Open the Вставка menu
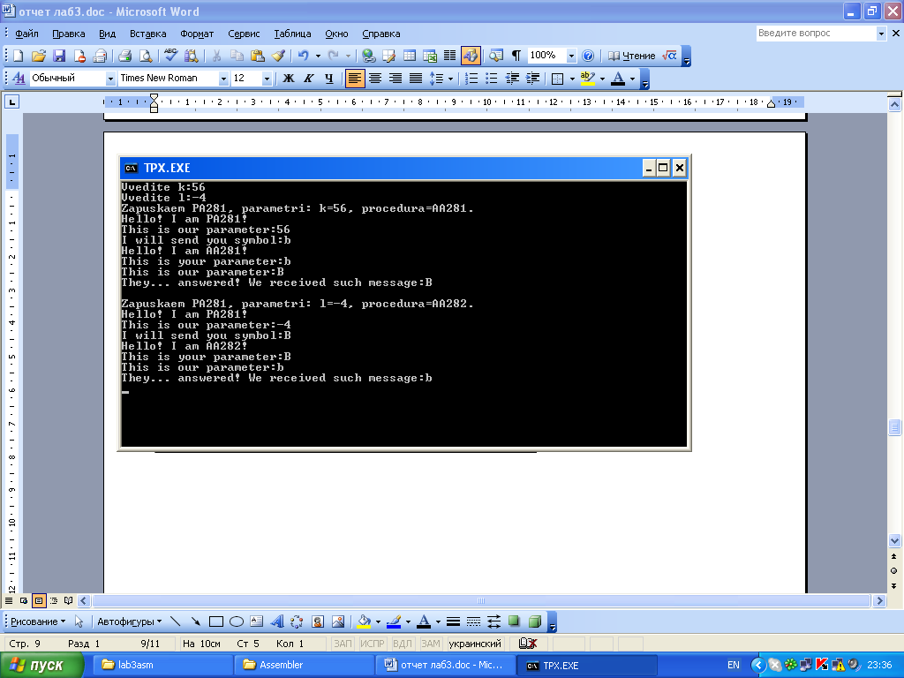904x678 pixels. (x=148, y=34)
